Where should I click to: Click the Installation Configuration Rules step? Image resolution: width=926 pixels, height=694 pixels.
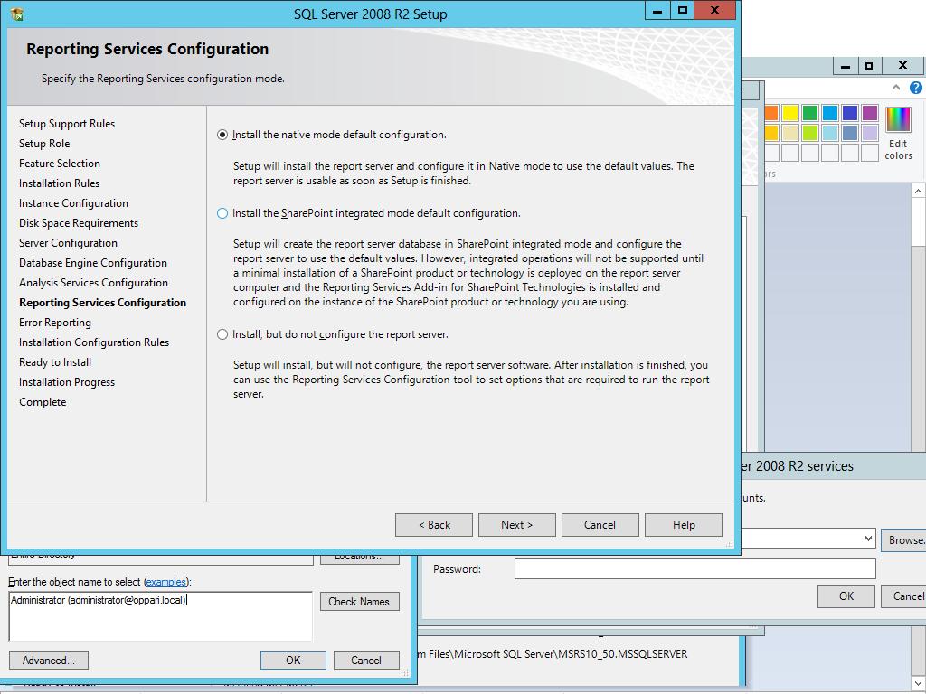point(94,342)
